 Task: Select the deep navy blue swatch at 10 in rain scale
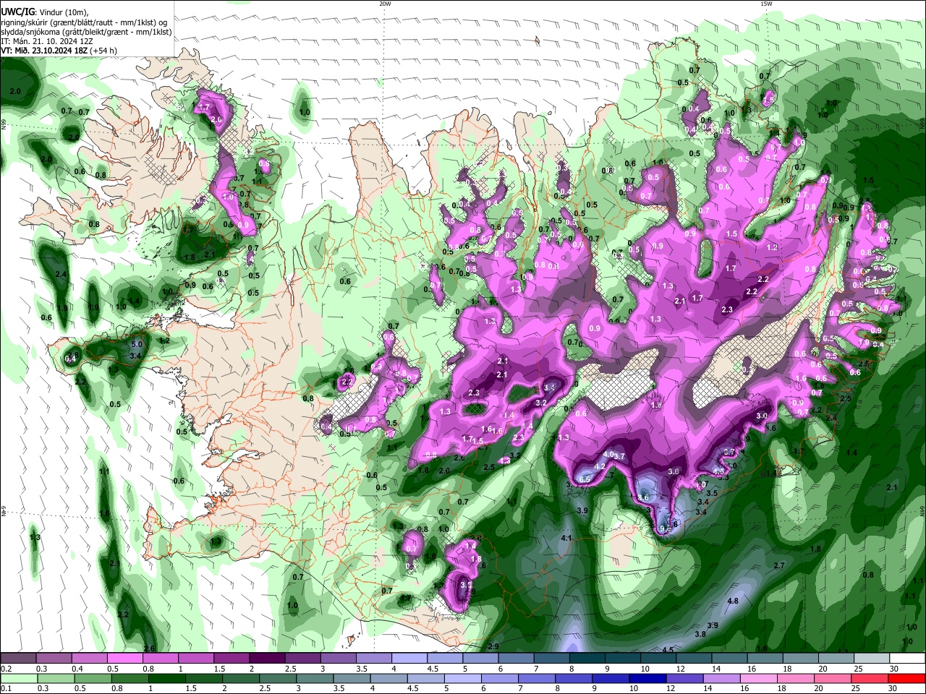click(x=648, y=678)
